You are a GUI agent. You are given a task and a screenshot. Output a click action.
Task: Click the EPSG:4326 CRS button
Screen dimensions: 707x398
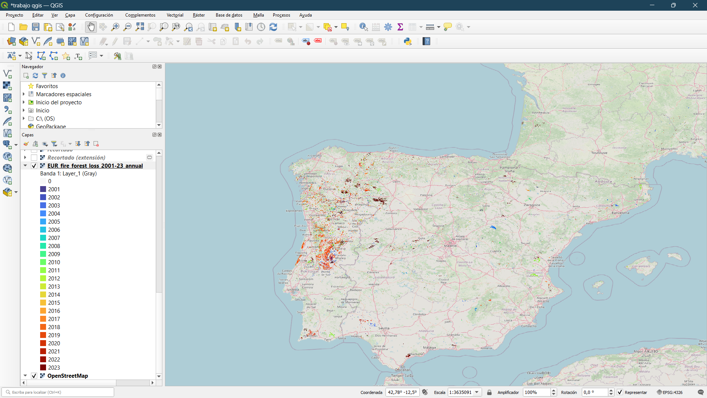(x=669, y=392)
